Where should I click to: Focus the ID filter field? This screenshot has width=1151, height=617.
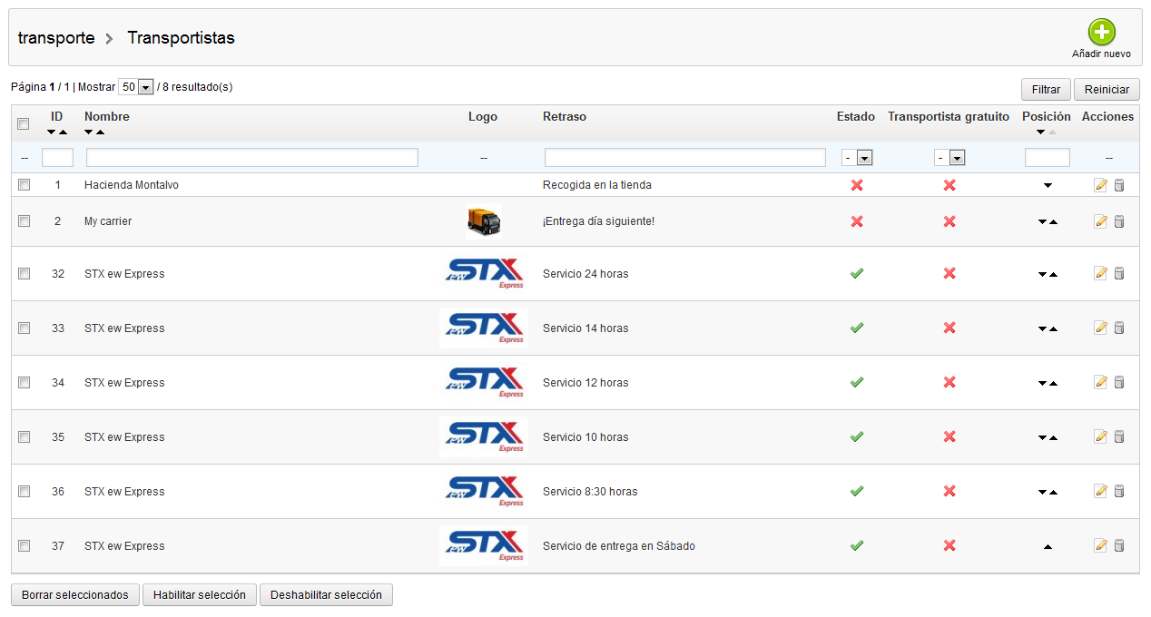pyautogui.click(x=57, y=158)
